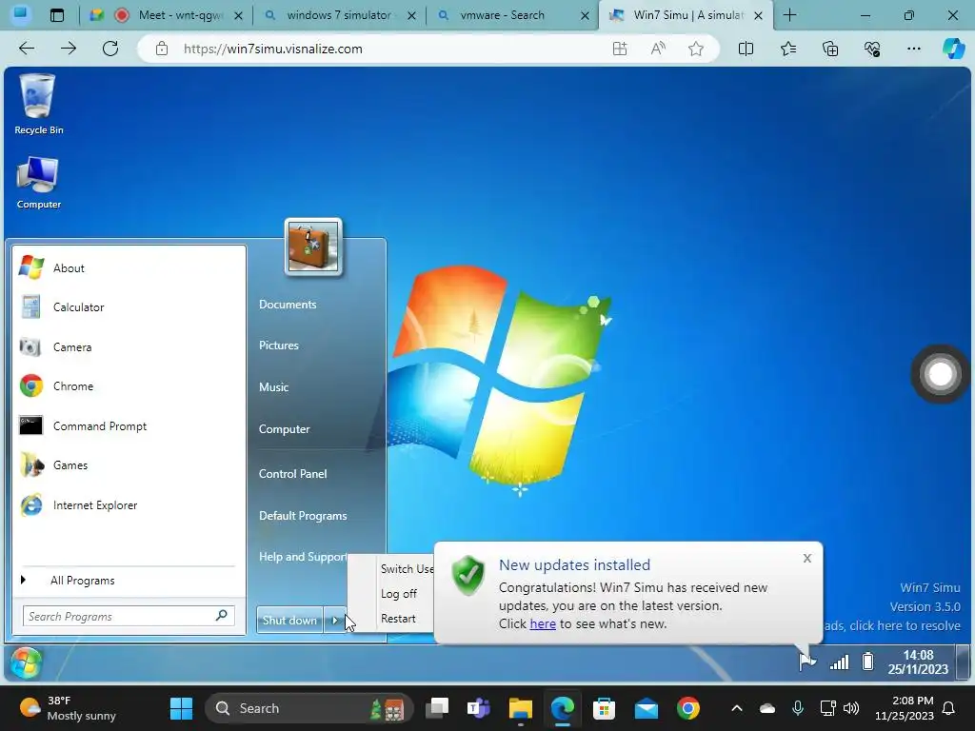The image size is (975, 731).
Task: Open the Games entry
Action: click(x=129, y=464)
